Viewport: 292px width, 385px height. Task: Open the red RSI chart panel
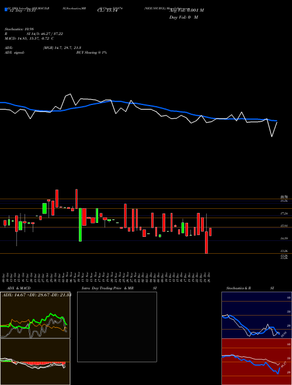[256, 362]
